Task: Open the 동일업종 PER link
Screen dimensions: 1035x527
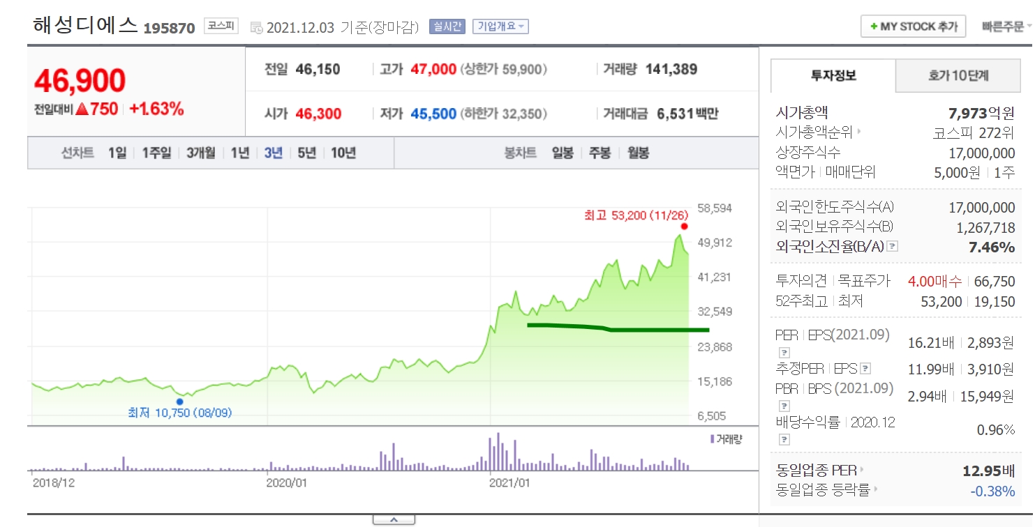Action: tap(817, 471)
